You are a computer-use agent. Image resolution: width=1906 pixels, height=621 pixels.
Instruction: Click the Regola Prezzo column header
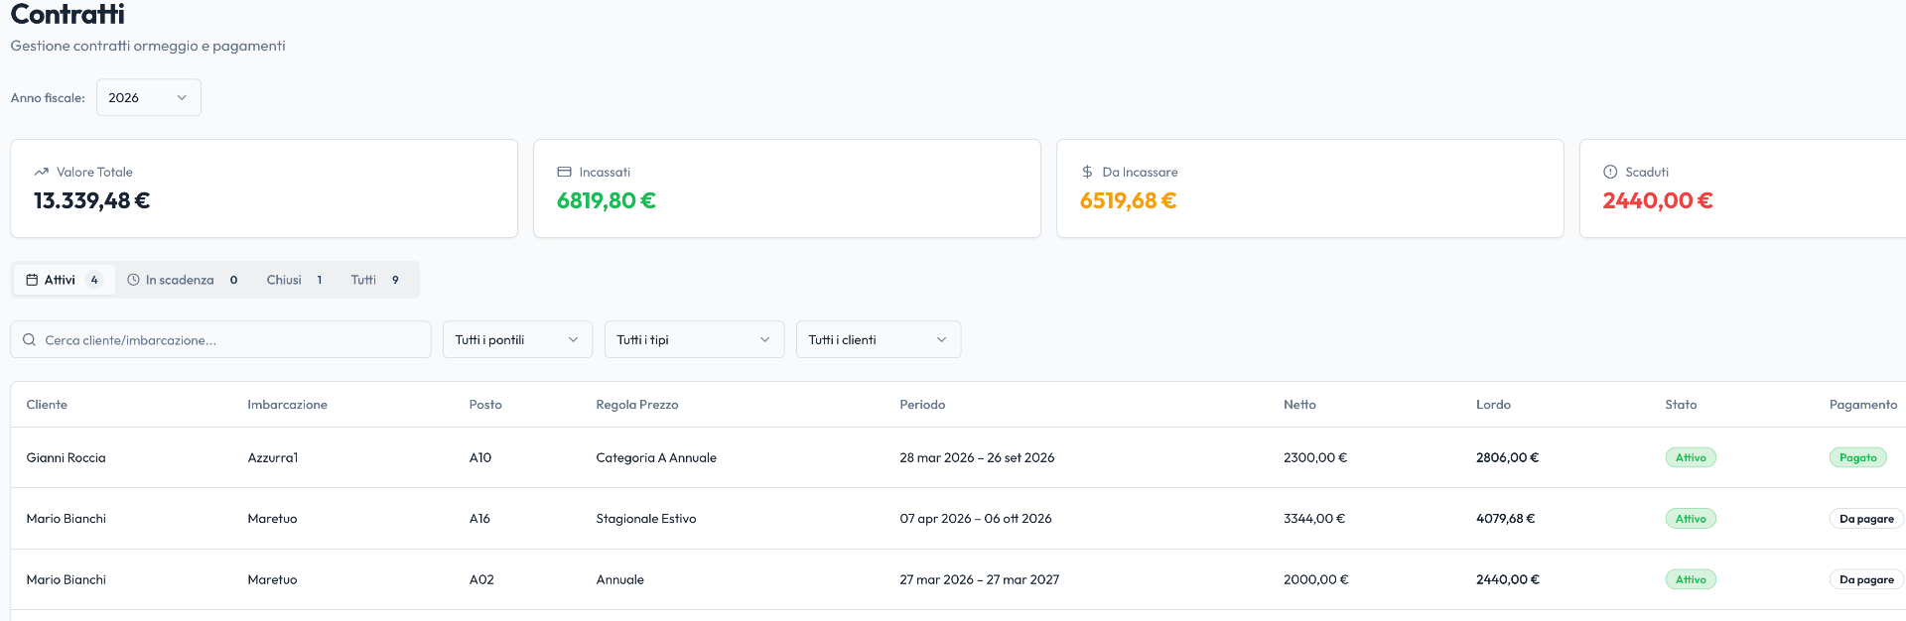point(637,405)
